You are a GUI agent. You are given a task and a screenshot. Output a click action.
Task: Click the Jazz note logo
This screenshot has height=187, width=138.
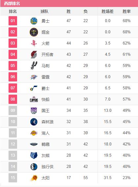pyautogui.click(x=34, y=88)
